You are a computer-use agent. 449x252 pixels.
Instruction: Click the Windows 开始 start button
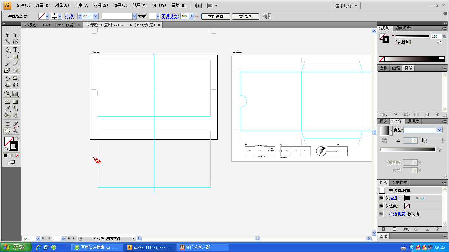point(16,247)
